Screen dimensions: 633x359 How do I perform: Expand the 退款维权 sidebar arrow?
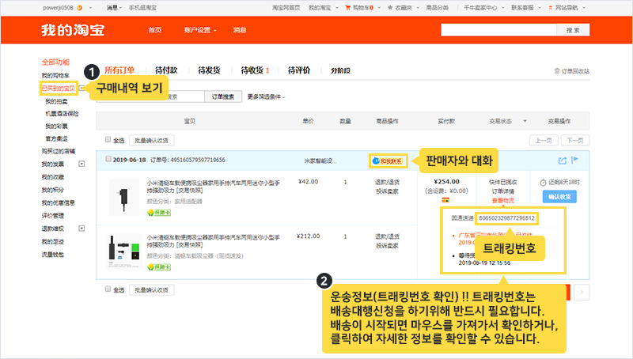pyautogui.click(x=81, y=229)
